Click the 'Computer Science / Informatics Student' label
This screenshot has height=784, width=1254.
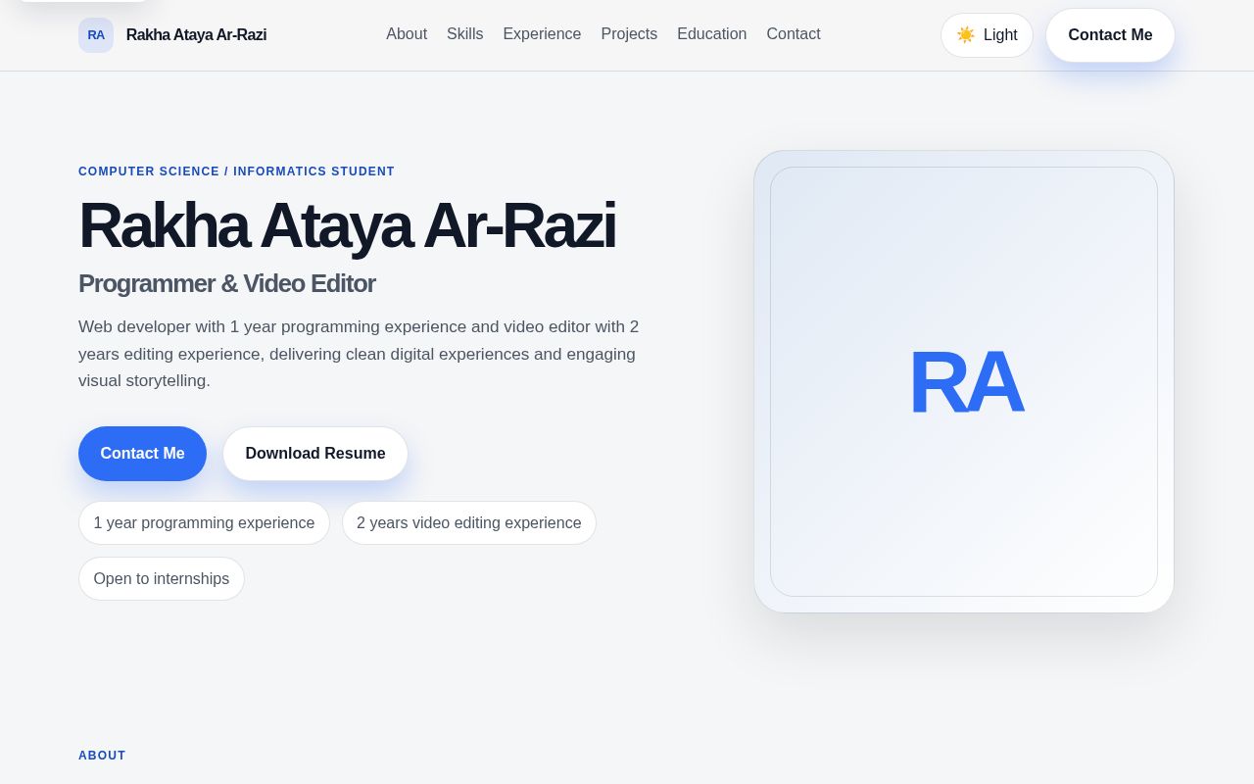[236, 171]
